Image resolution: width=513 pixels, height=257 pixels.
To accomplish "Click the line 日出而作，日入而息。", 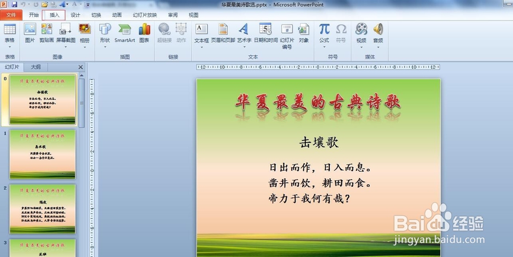I will click(321, 167).
